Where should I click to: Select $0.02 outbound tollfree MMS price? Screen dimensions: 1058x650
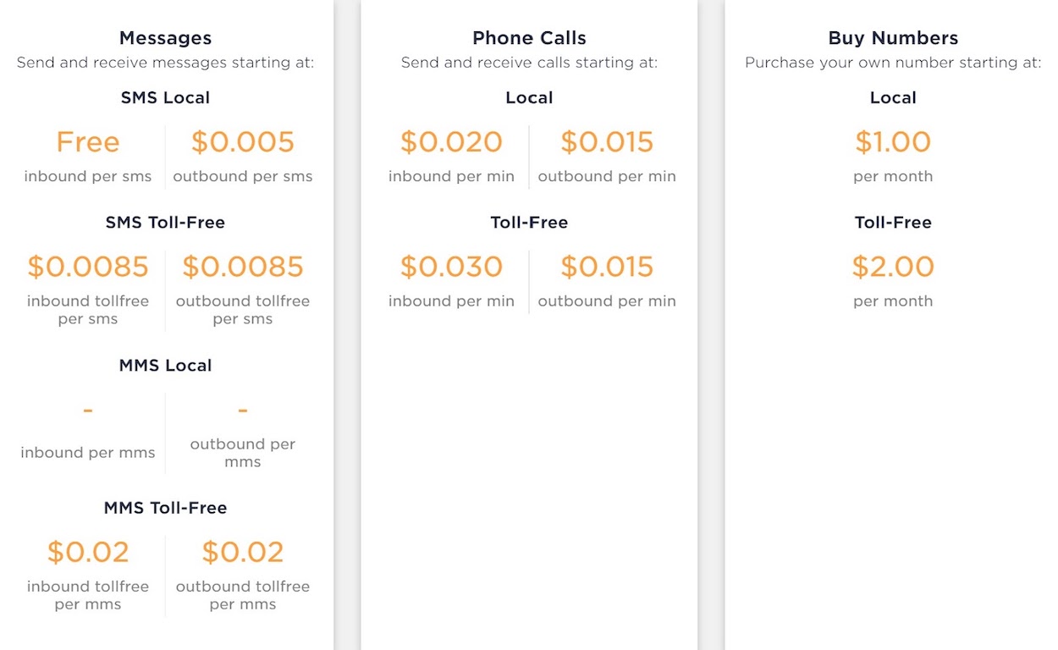click(243, 552)
